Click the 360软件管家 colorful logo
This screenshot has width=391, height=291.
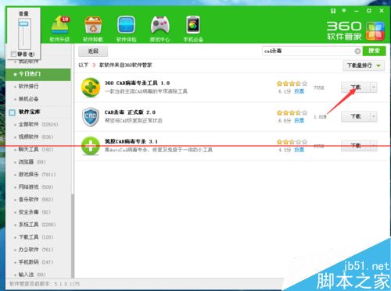point(375,31)
